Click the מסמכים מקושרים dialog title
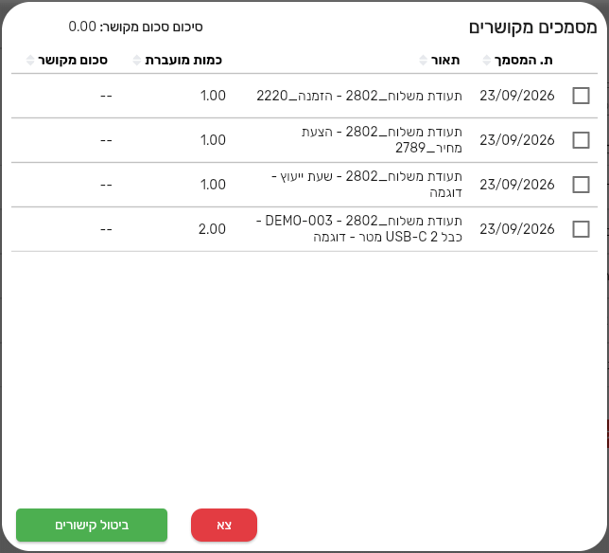The height and width of the screenshot is (553, 609). click(532, 27)
